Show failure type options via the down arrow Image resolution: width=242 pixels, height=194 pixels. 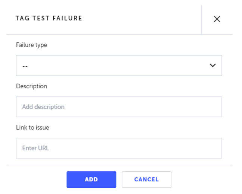(212, 66)
